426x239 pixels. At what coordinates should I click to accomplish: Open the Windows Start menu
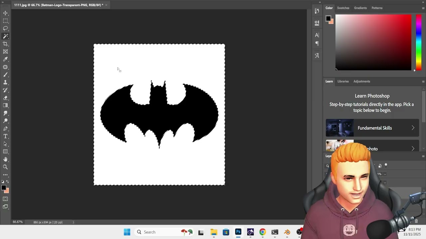tap(127, 232)
